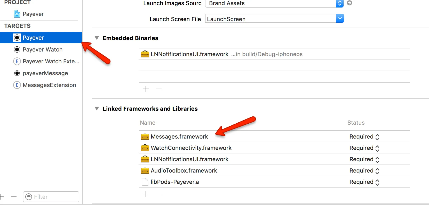429x205 pixels.
Task: Click the payeverMessage target icon
Action: coord(17,73)
